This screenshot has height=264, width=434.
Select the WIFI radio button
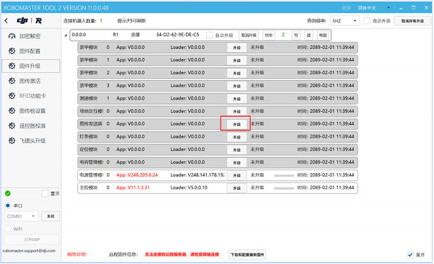coord(8,229)
